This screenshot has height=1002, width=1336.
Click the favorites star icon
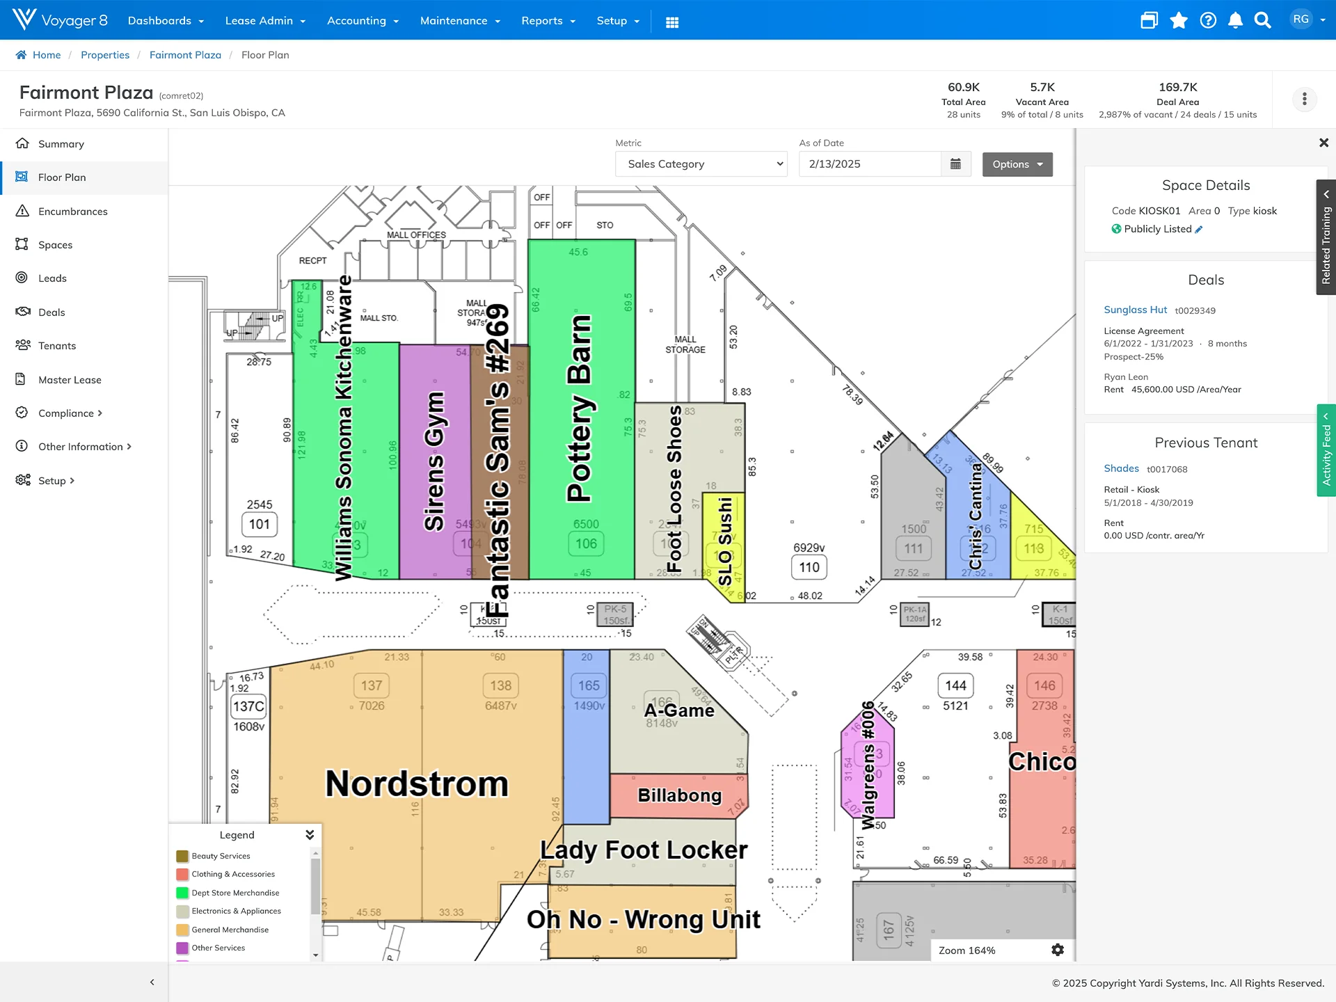coord(1179,20)
